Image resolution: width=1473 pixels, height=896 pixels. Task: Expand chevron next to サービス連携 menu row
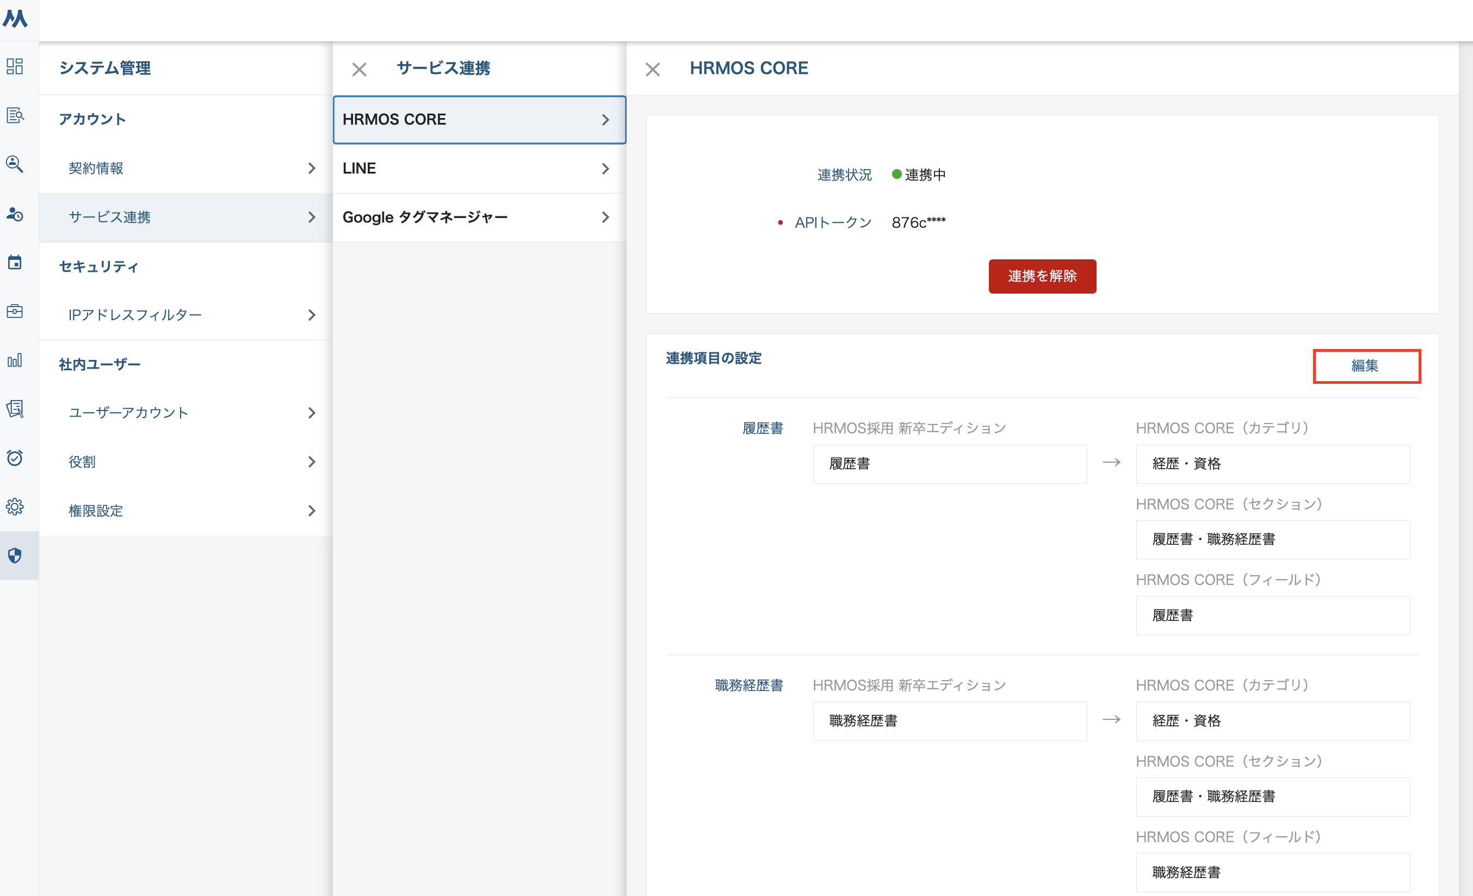[x=312, y=217]
